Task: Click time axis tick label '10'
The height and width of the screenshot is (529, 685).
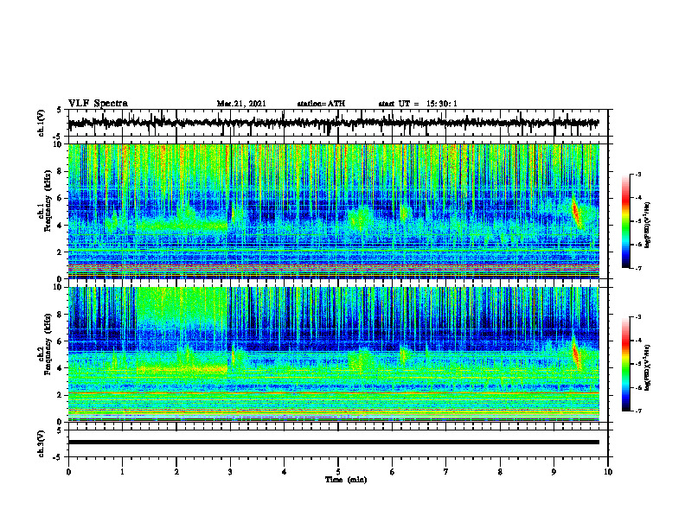Action: [x=608, y=472]
